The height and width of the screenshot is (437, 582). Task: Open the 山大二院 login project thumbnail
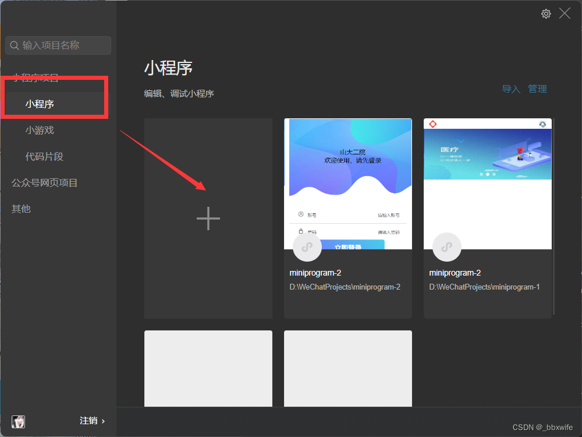point(348,184)
